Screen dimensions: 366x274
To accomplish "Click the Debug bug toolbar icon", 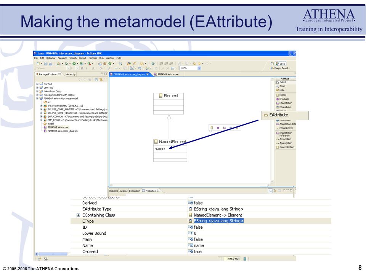I will click(66, 64).
